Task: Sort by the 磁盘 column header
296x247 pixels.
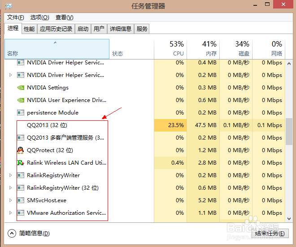Action: point(236,49)
